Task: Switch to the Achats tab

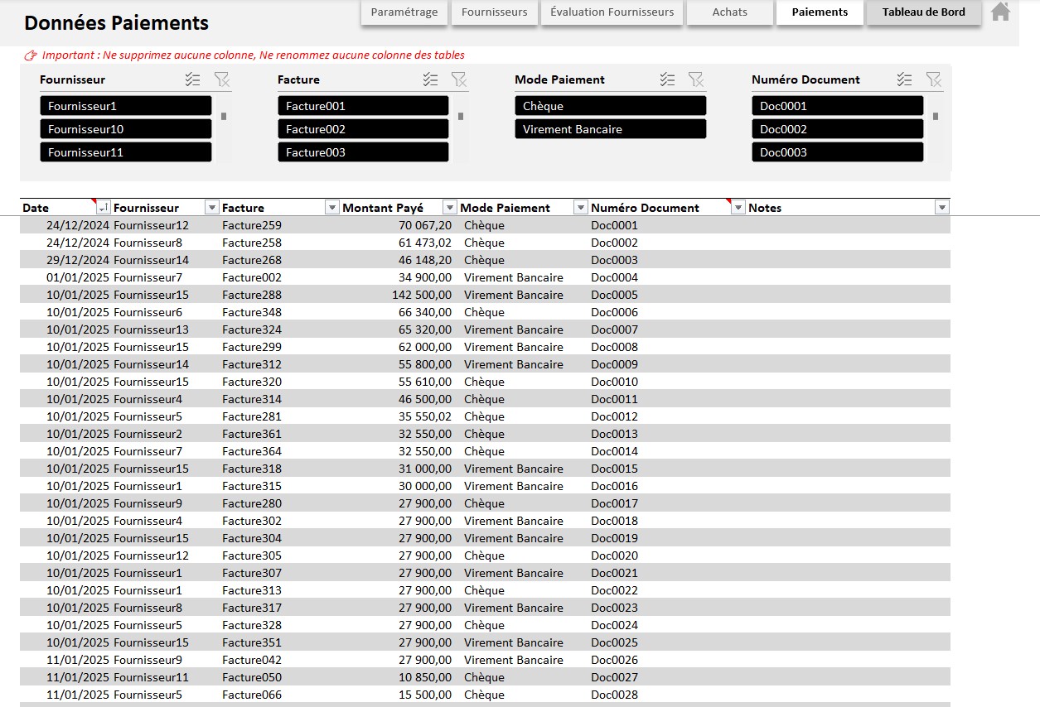Action: pyautogui.click(x=729, y=12)
